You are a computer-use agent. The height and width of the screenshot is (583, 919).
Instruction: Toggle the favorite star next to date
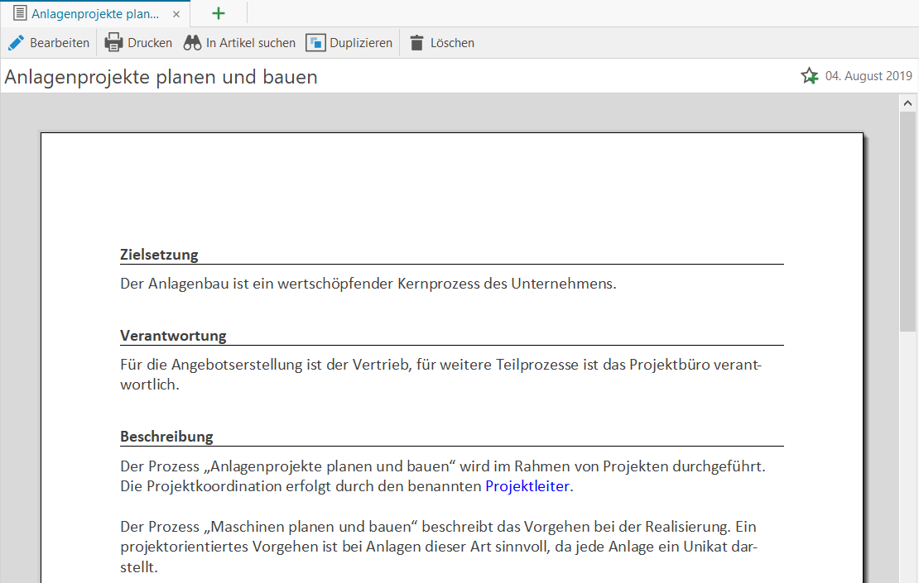[809, 76]
